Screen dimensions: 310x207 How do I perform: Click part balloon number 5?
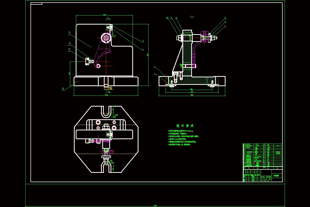coord(143,41)
